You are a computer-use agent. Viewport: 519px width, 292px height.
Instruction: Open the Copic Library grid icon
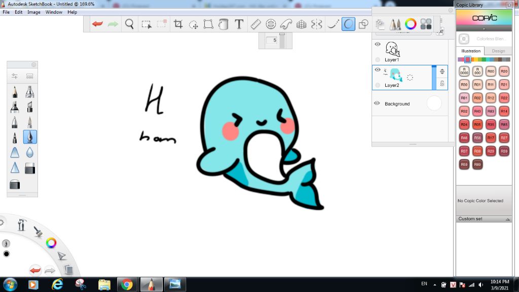pyautogui.click(x=426, y=24)
